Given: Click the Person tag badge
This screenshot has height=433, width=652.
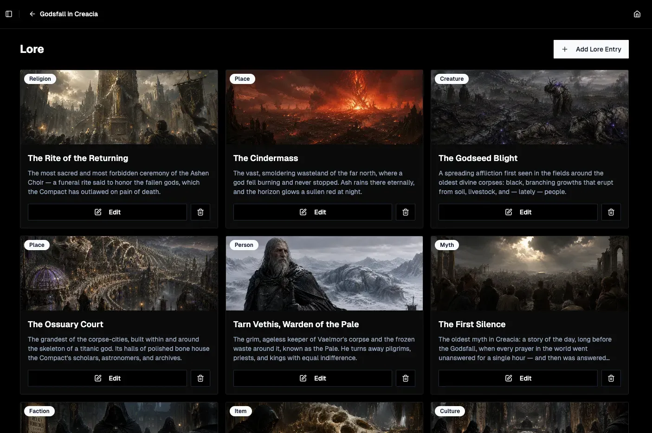Looking at the screenshot, I should point(244,245).
